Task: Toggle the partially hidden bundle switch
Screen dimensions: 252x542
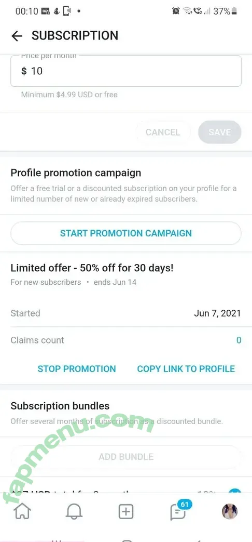Action: pos(234,491)
